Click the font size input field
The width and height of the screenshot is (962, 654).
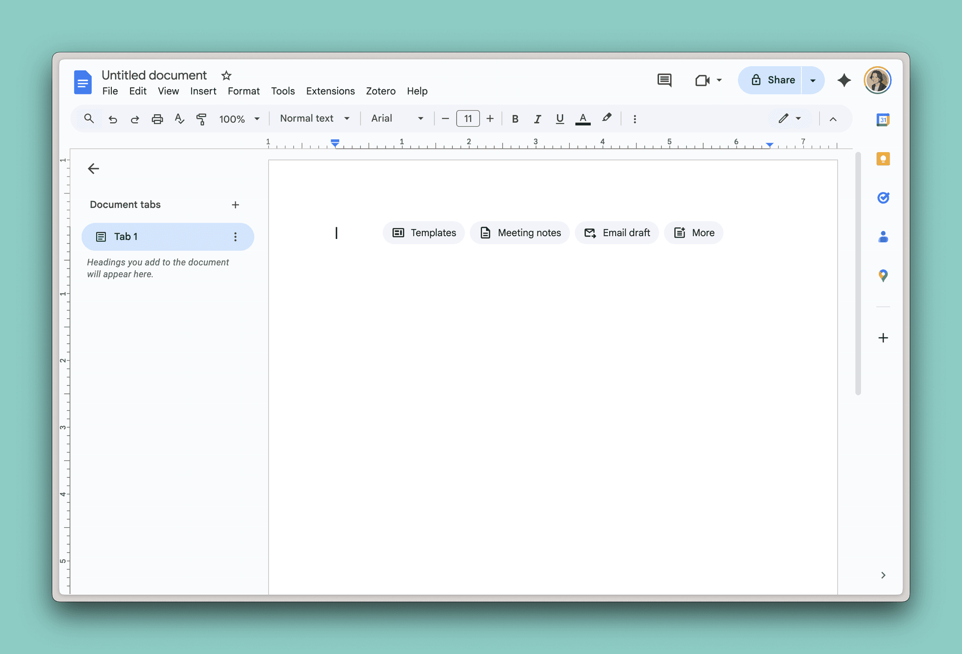point(468,119)
